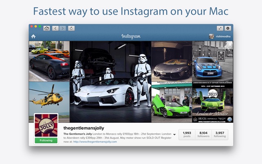Screen dimensions: 262x164
Task: Click the white Instagram home icon
Action: click(x=33, y=36)
